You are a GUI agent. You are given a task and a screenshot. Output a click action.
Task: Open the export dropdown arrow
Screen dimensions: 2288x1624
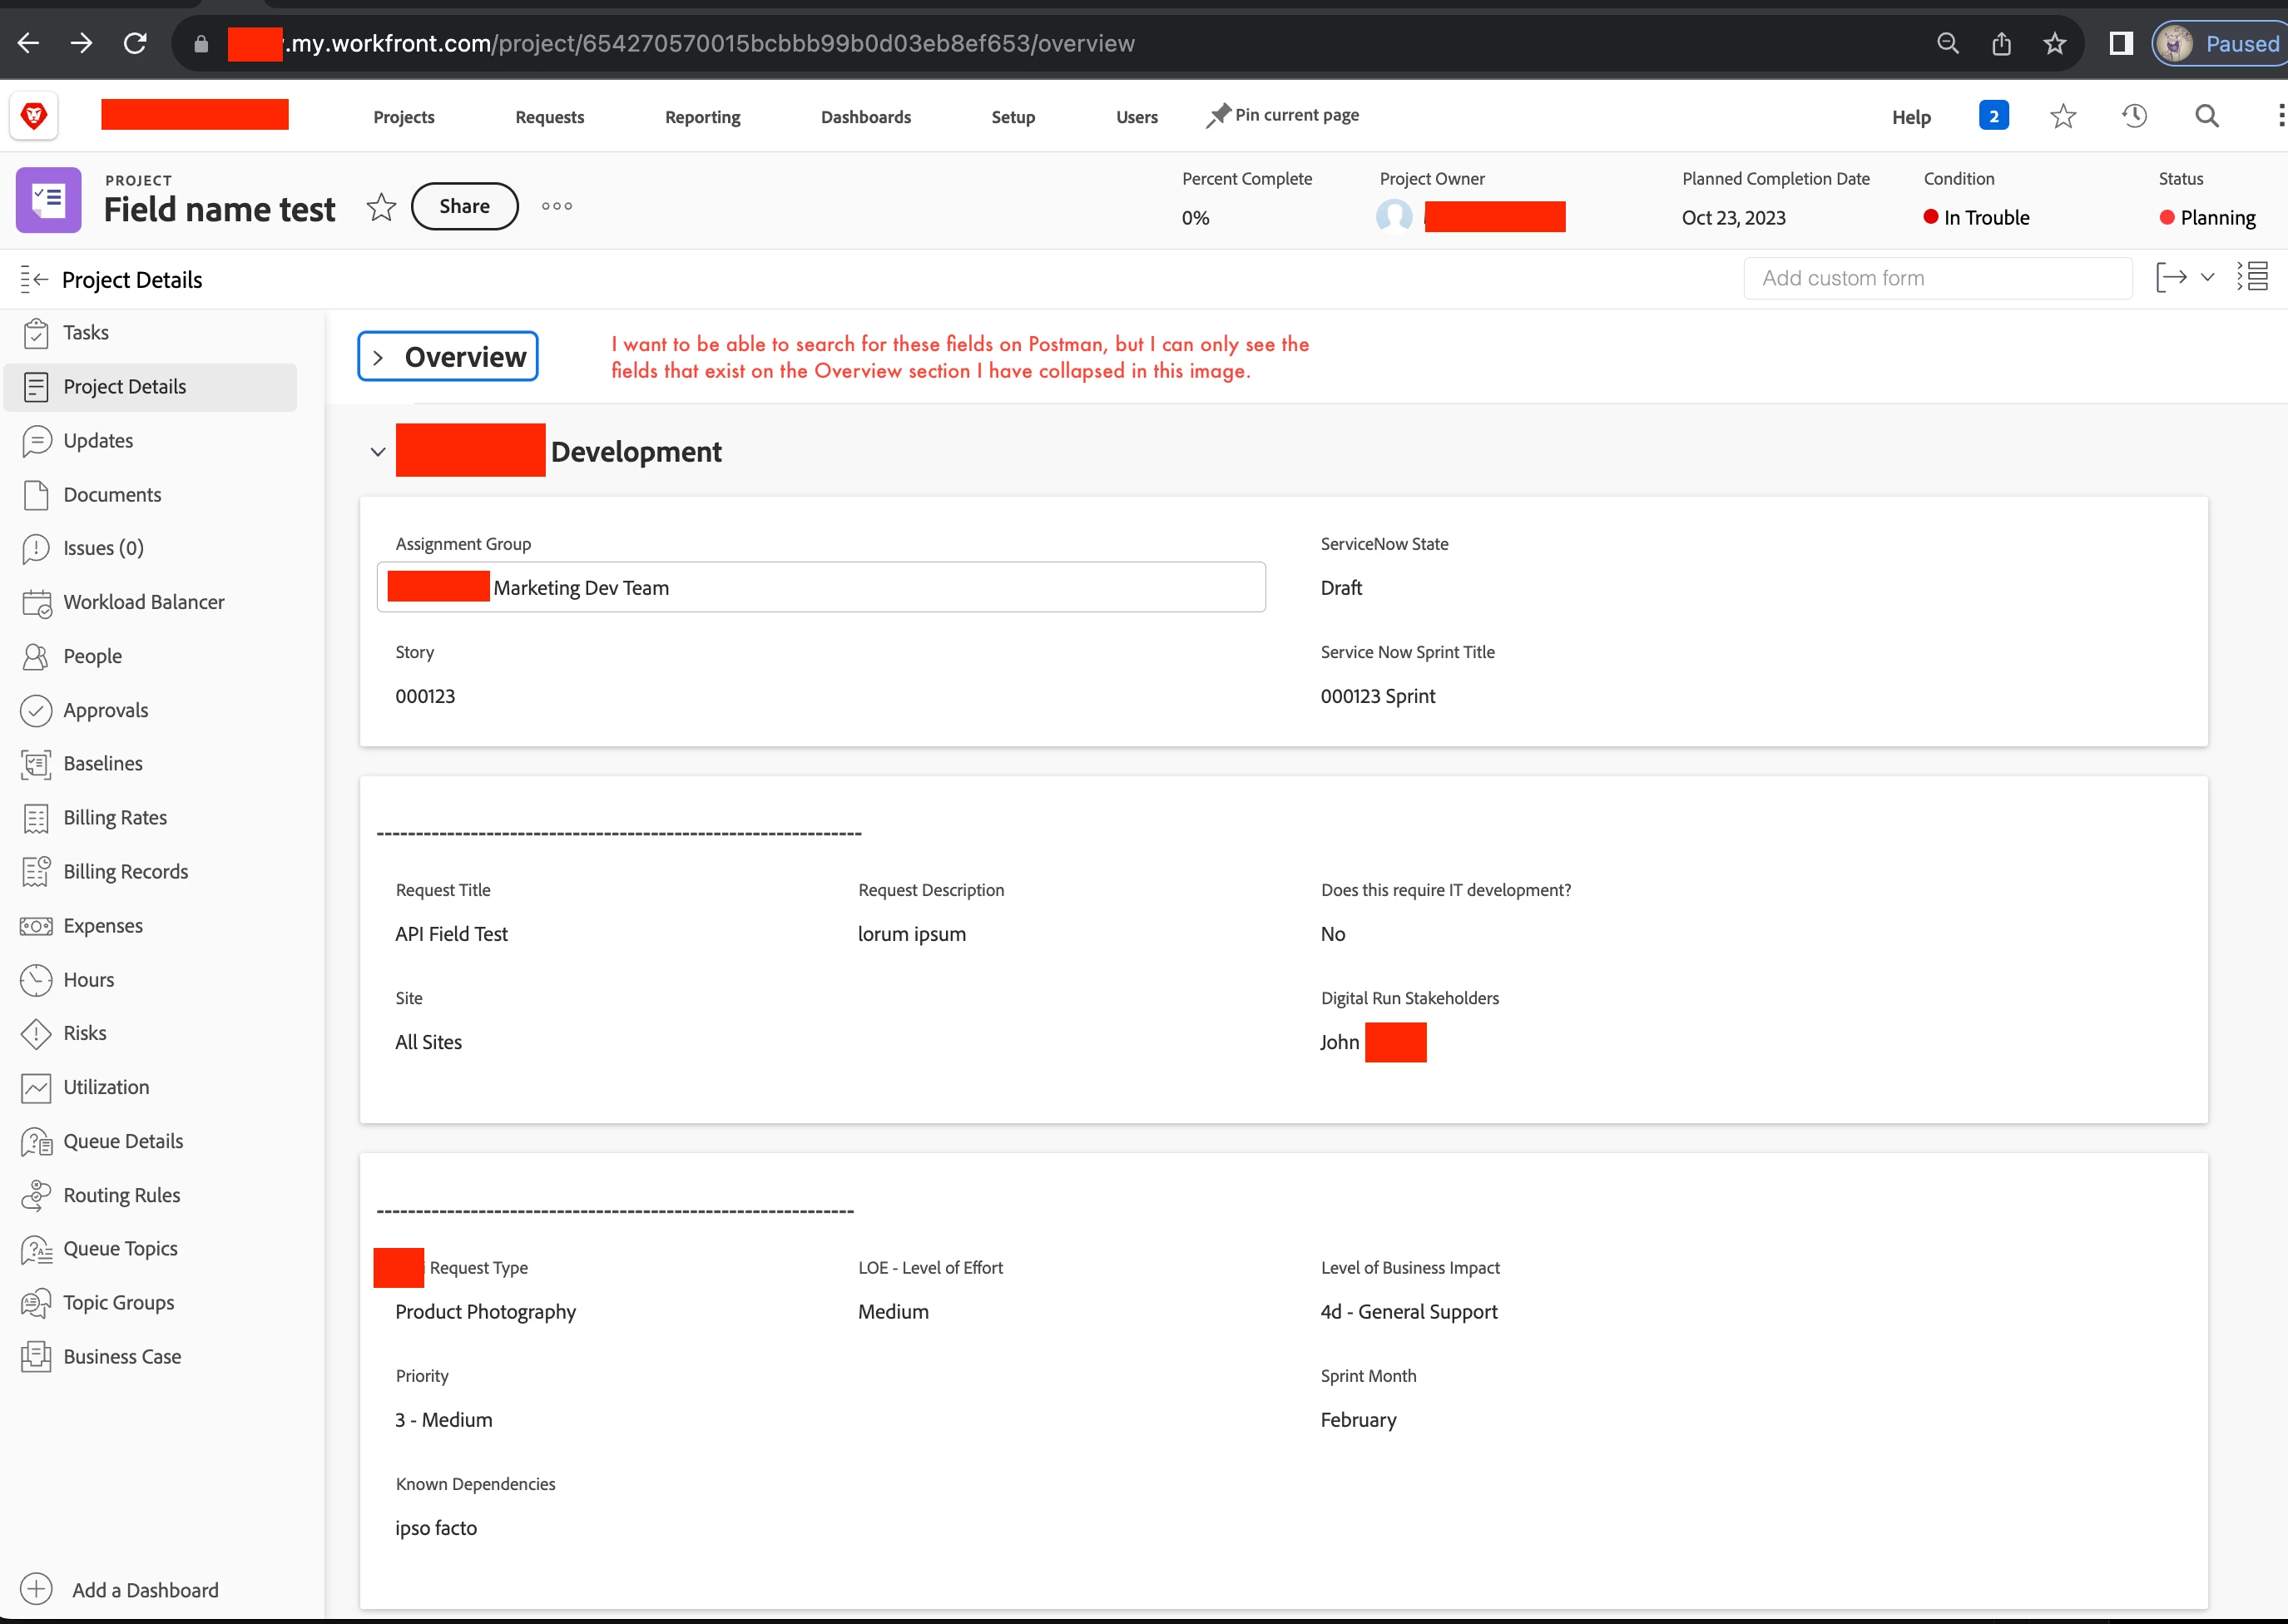2207,278
